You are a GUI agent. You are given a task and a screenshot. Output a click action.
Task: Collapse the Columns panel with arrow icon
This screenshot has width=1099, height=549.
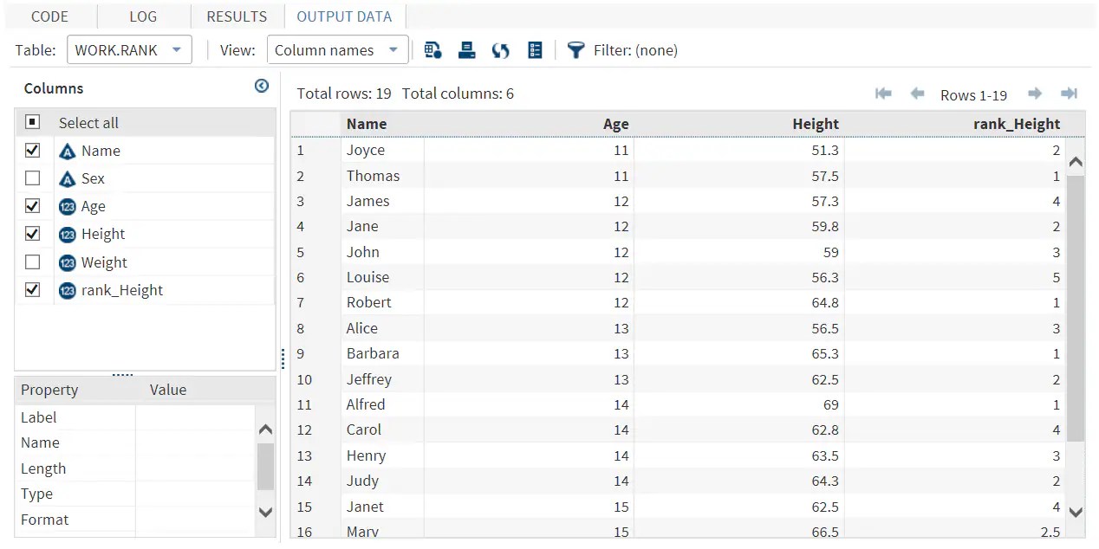[x=262, y=86]
